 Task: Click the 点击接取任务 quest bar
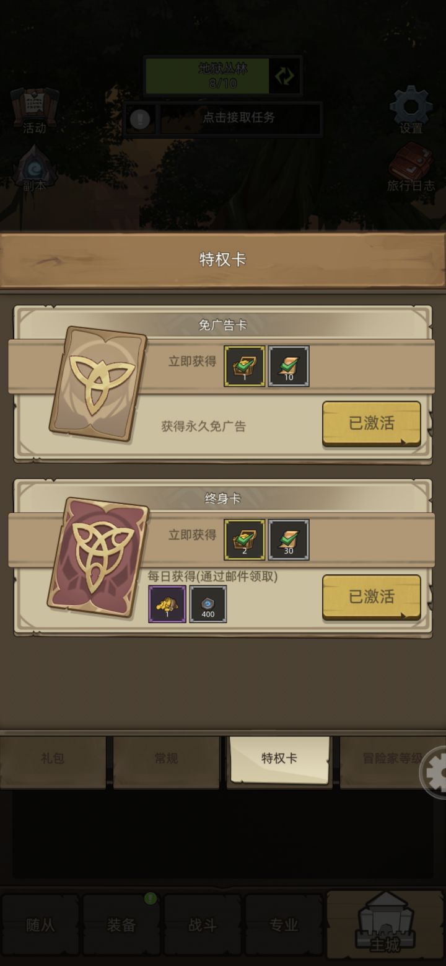(x=240, y=118)
